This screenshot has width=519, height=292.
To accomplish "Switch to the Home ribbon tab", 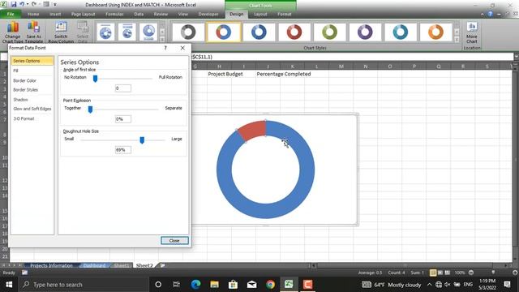I will click(x=33, y=14).
